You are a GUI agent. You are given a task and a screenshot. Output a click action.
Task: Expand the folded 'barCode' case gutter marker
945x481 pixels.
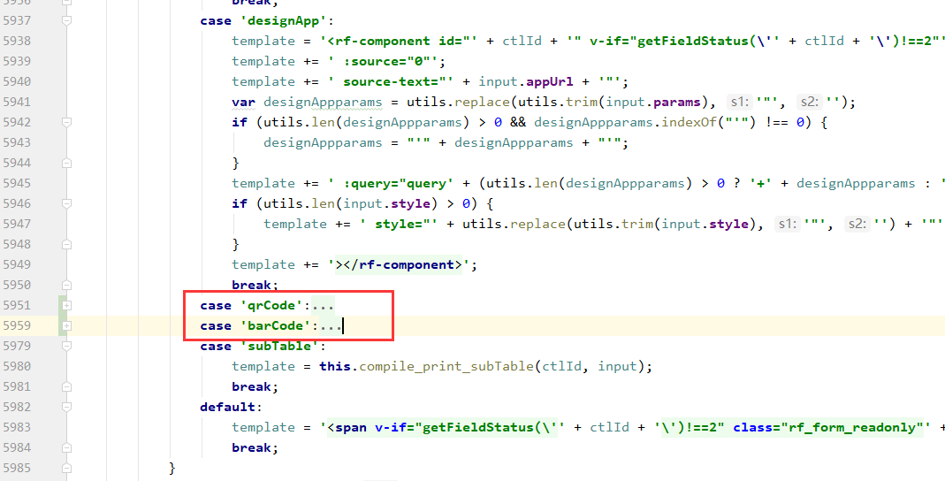65,325
